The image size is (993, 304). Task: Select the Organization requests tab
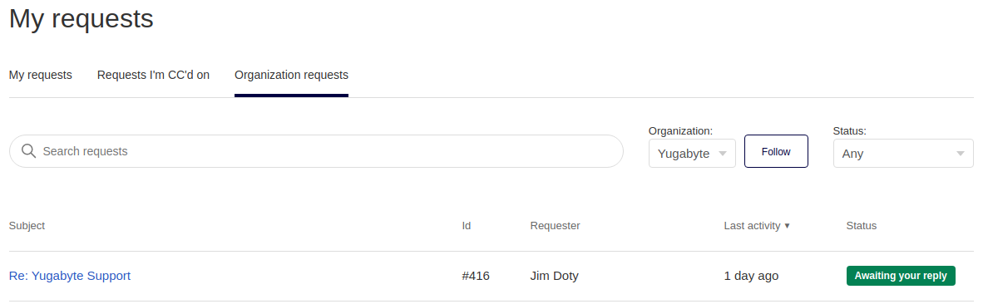click(291, 76)
